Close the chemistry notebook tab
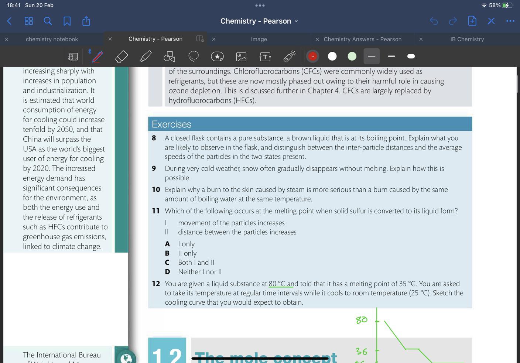 pos(6,39)
